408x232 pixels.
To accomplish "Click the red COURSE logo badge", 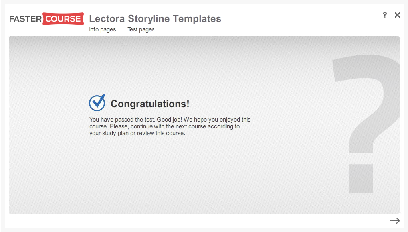I will 63,19.
